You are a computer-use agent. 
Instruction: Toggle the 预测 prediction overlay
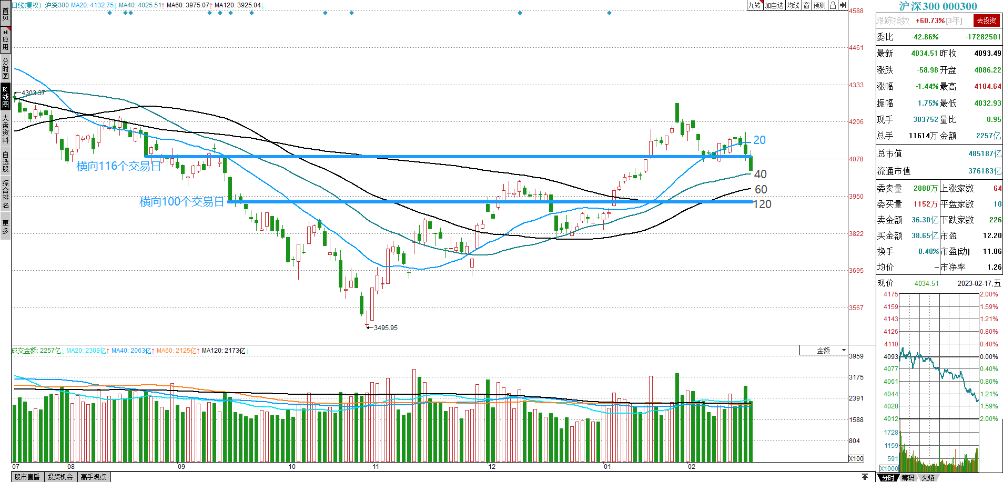tap(819, 5)
